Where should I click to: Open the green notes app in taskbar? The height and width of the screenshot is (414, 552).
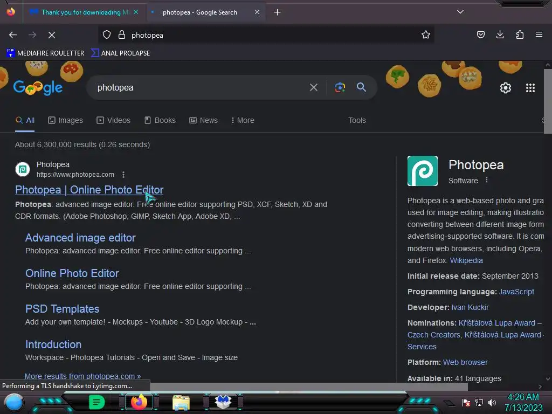point(97,402)
